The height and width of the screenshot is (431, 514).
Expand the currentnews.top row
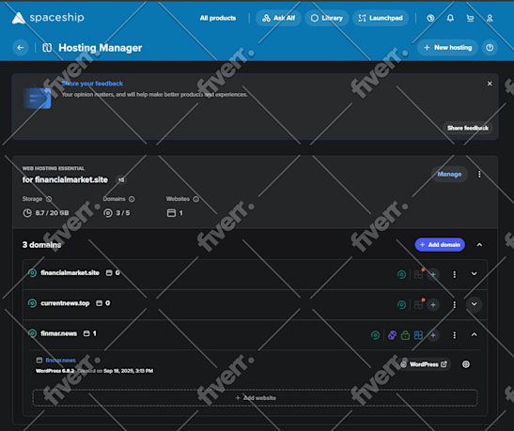[474, 304]
